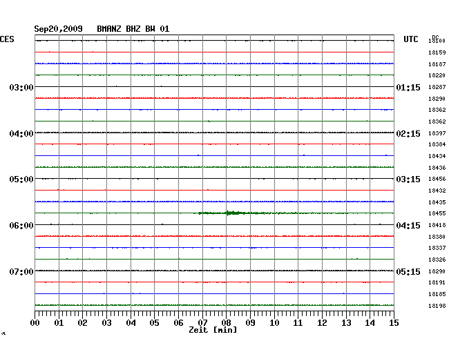Click the date label Sep20,2009
Screen dimensions: 449x341
tap(59, 29)
